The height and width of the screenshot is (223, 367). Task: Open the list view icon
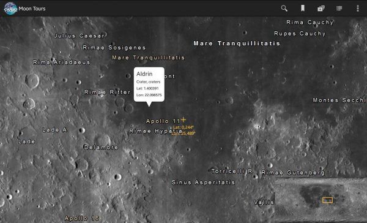click(339, 9)
